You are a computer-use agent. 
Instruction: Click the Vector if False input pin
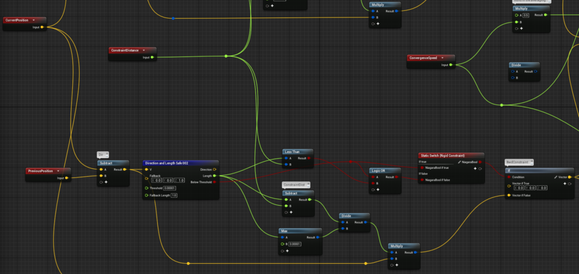[509, 195]
